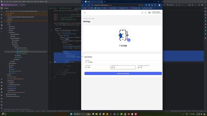
Task: Select Scratches and Consoles node
Action: coord(14,96)
